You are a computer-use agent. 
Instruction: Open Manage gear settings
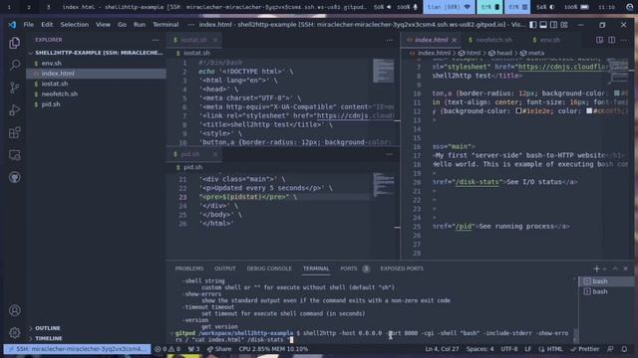(x=15, y=333)
